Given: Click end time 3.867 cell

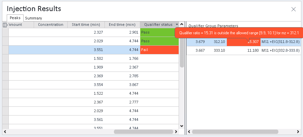Looking at the screenshot, I should click(122, 85).
